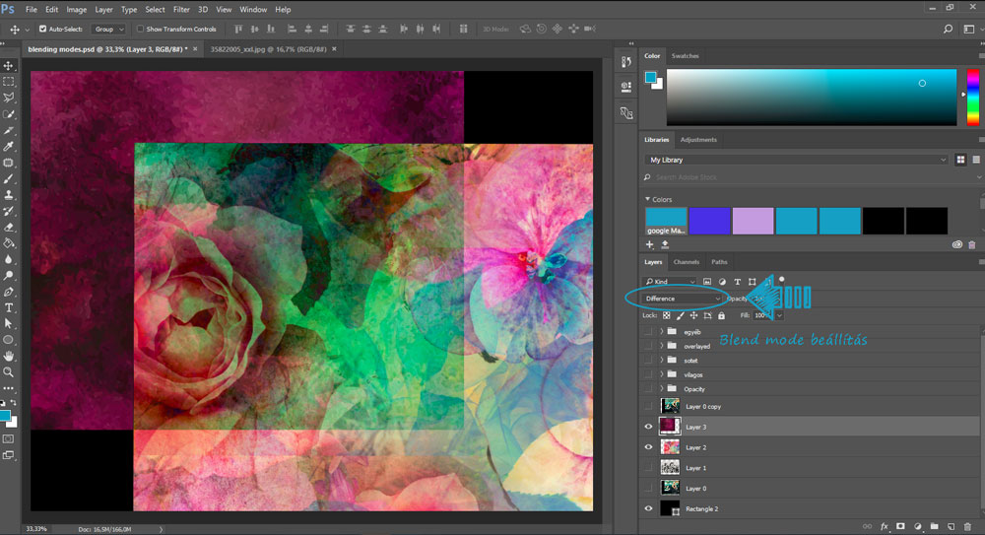985x535 pixels.
Task: Switch to the Swatches tab
Action: point(685,56)
